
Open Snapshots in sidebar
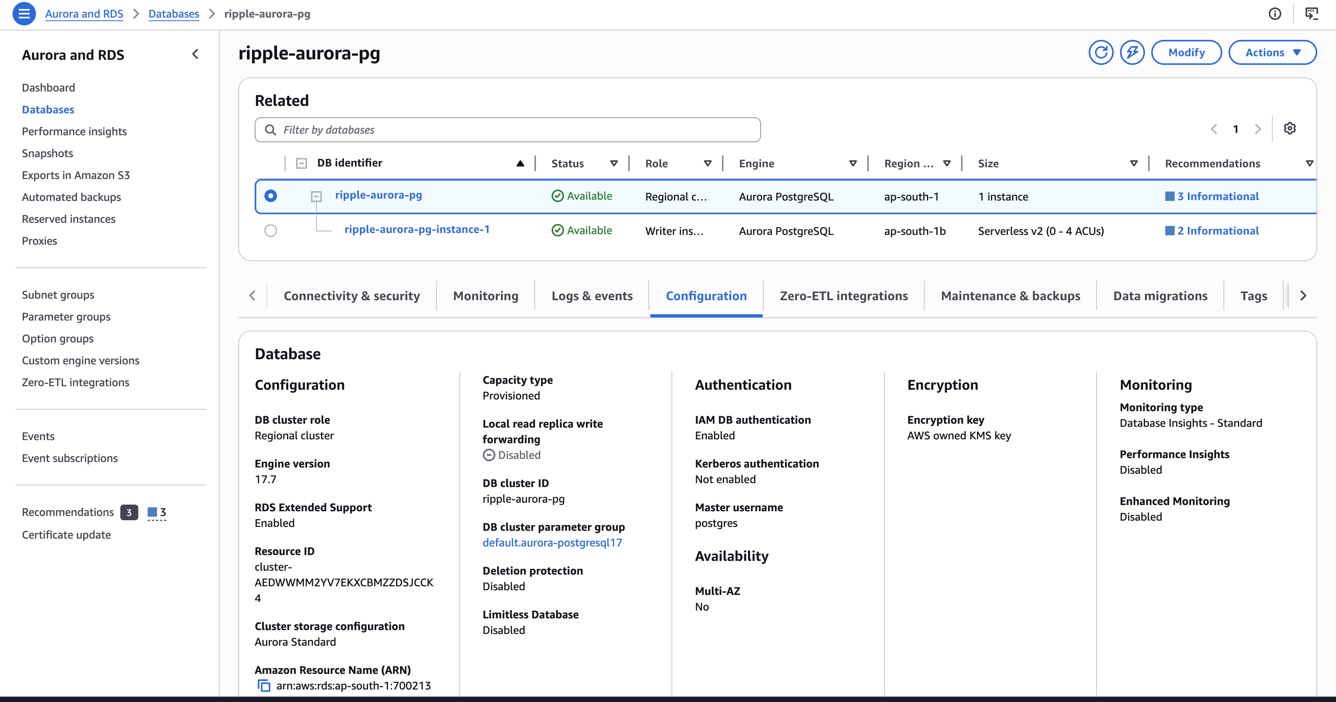47,153
